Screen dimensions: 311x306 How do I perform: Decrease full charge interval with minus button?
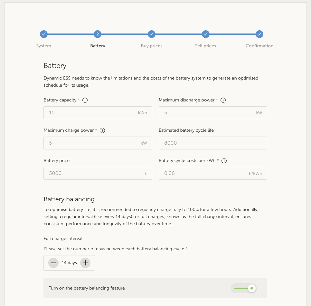[53, 263]
